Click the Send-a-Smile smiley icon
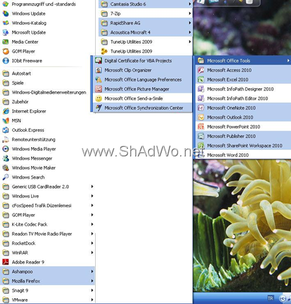291x304 pixels. click(98, 99)
